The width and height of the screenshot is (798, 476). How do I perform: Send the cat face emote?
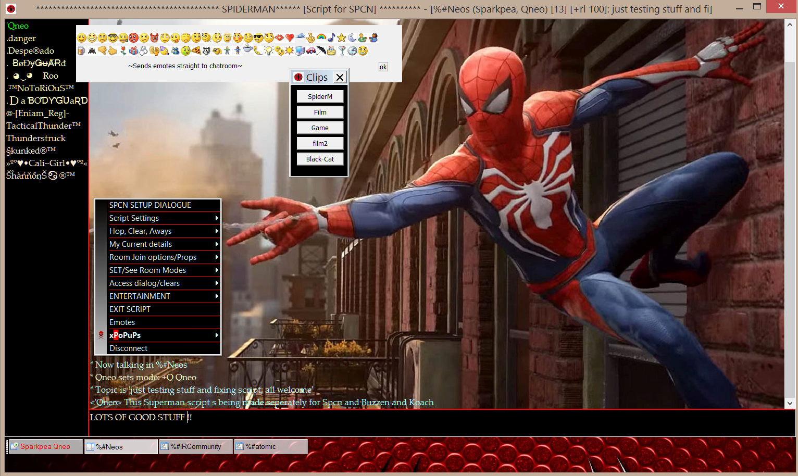[206, 51]
